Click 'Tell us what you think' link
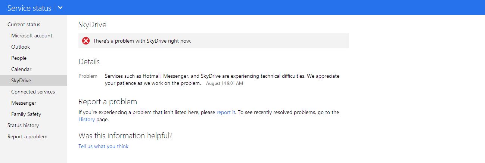Screen dimensions: 485x163 [x=103, y=147]
